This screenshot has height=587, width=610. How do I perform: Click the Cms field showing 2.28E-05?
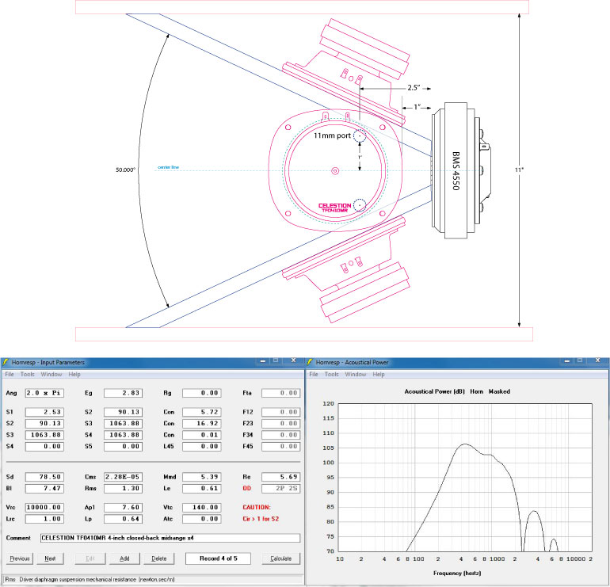tap(123, 477)
